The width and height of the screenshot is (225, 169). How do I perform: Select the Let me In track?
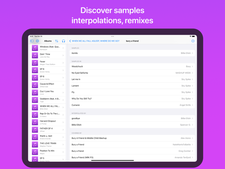click(x=132, y=79)
